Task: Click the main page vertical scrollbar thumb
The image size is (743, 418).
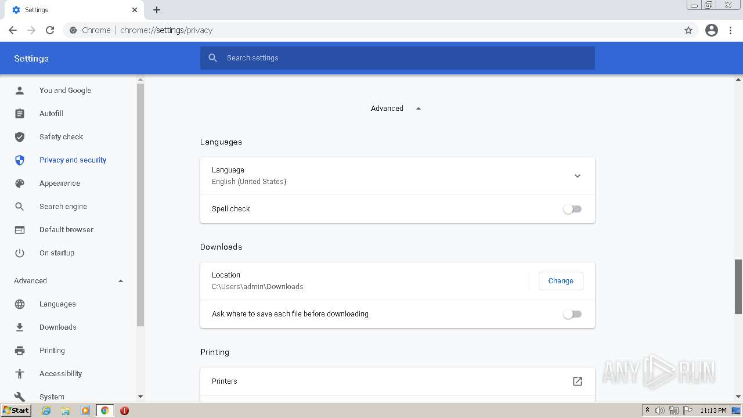Action: coord(738,287)
